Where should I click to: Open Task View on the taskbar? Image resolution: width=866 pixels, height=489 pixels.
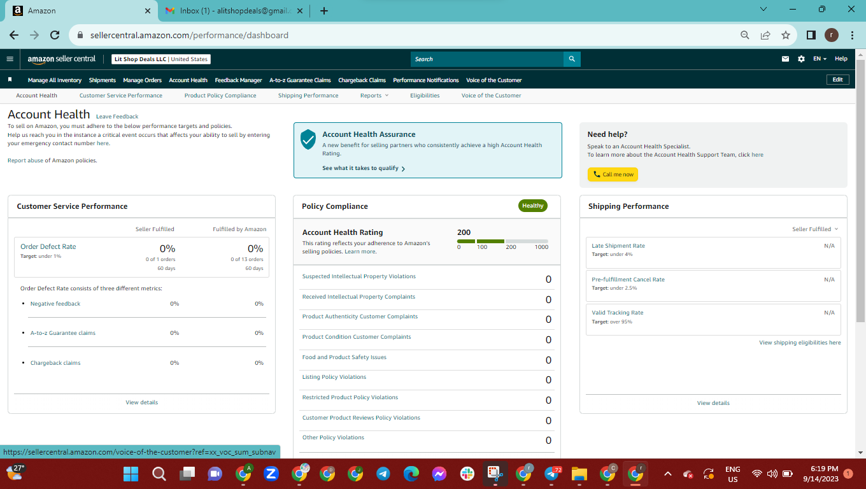coord(187,474)
